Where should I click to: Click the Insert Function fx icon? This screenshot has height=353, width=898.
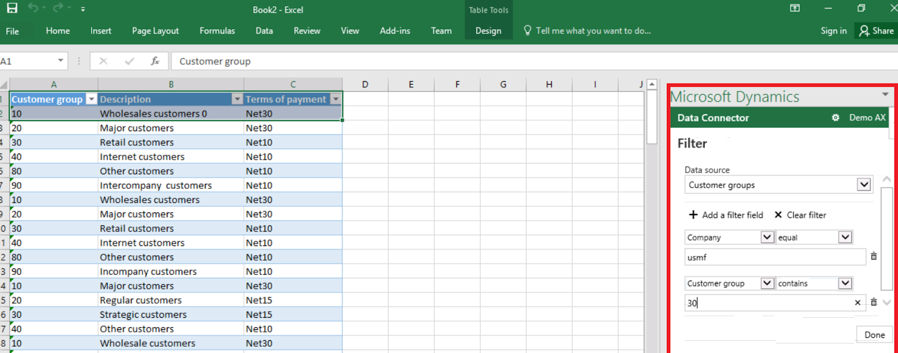pos(155,61)
